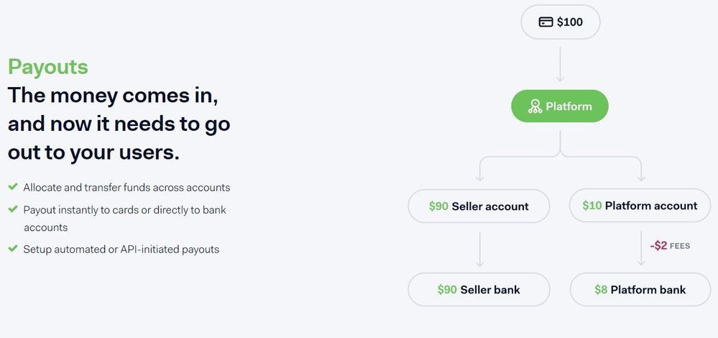Click the credit card icon beside $100
718x338 pixels.
[546, 22]
